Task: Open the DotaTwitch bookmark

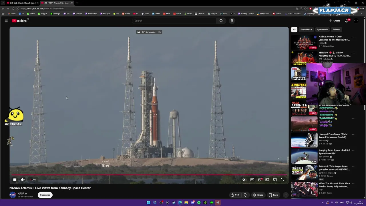Action: pos(91,14)
